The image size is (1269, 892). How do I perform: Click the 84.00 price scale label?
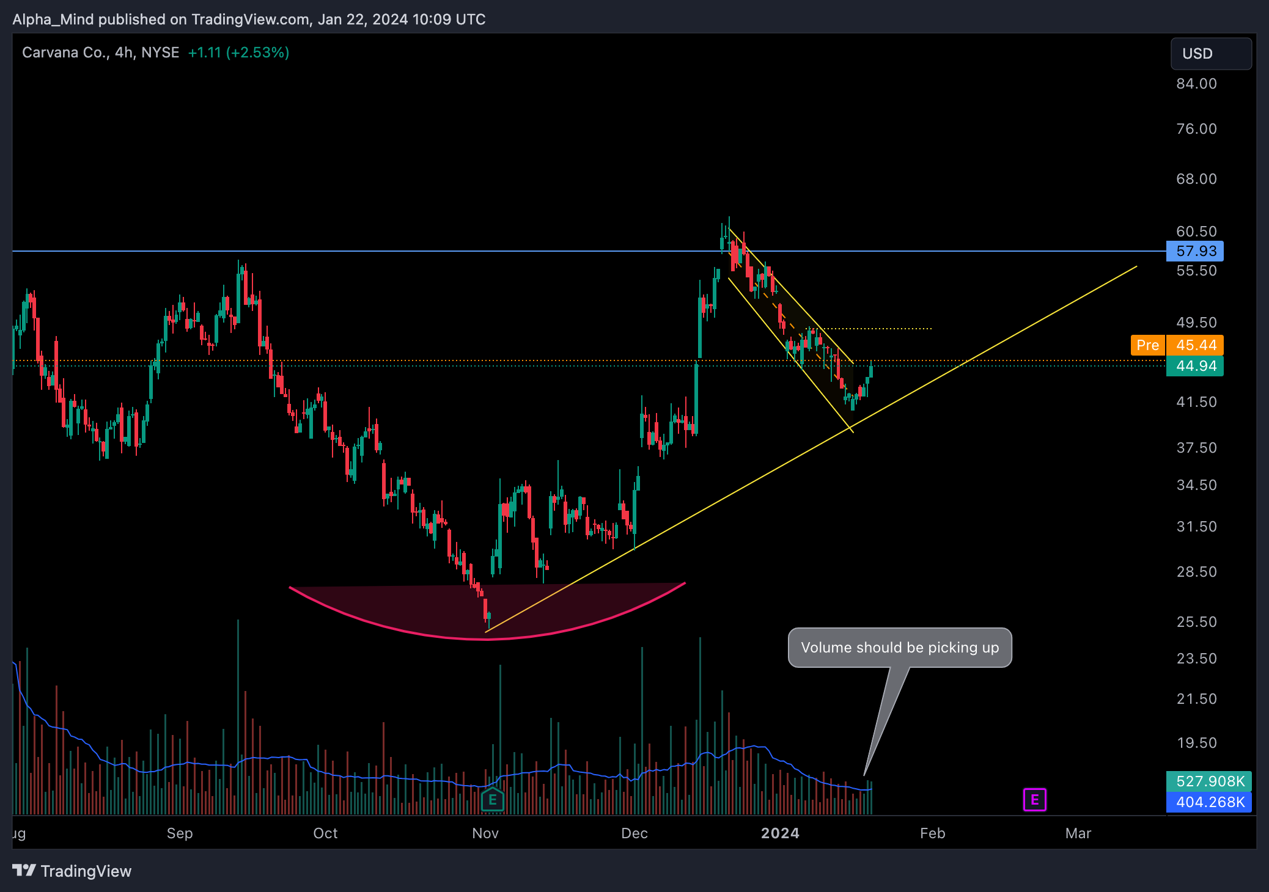pyautogui.click(x=1196, y=84)
